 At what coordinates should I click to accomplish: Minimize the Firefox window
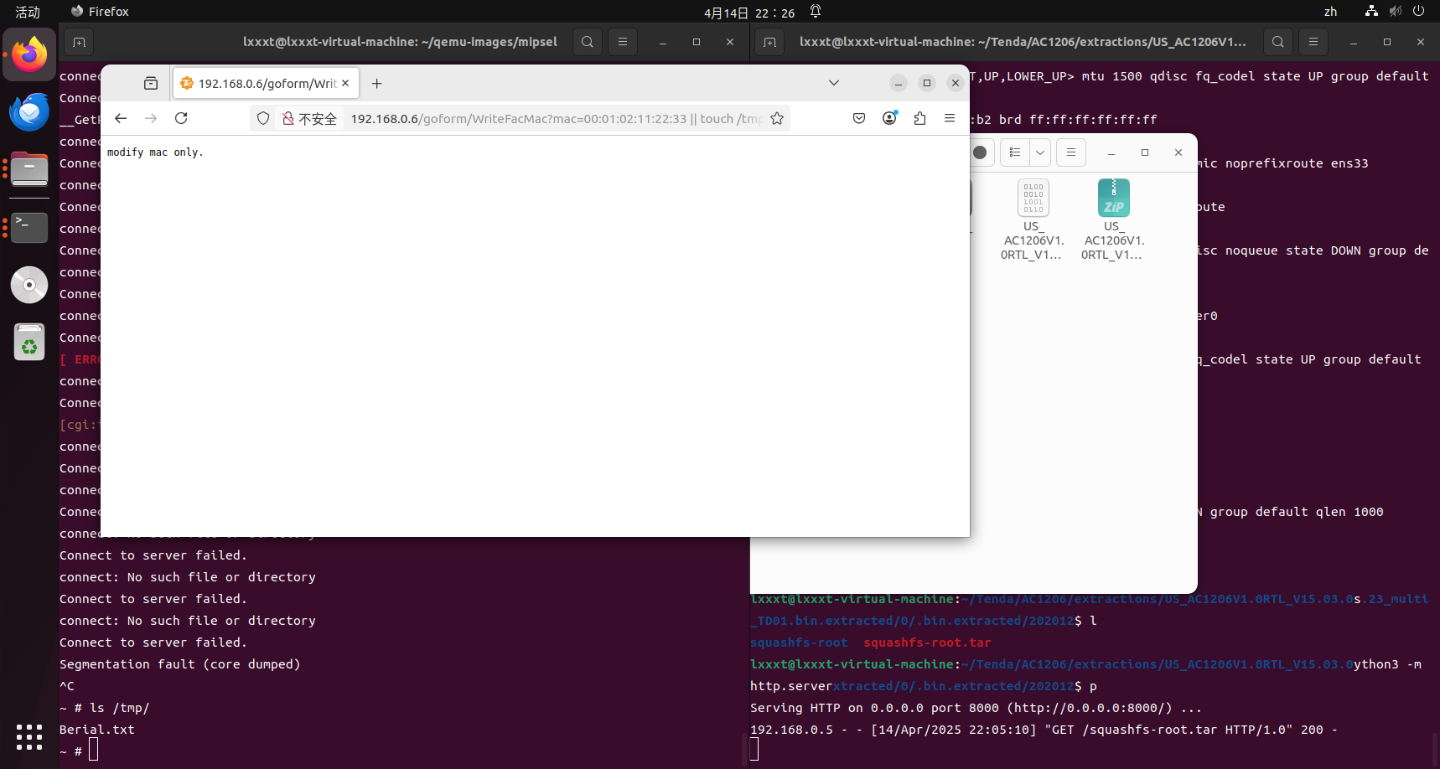[x=899, y=83]
